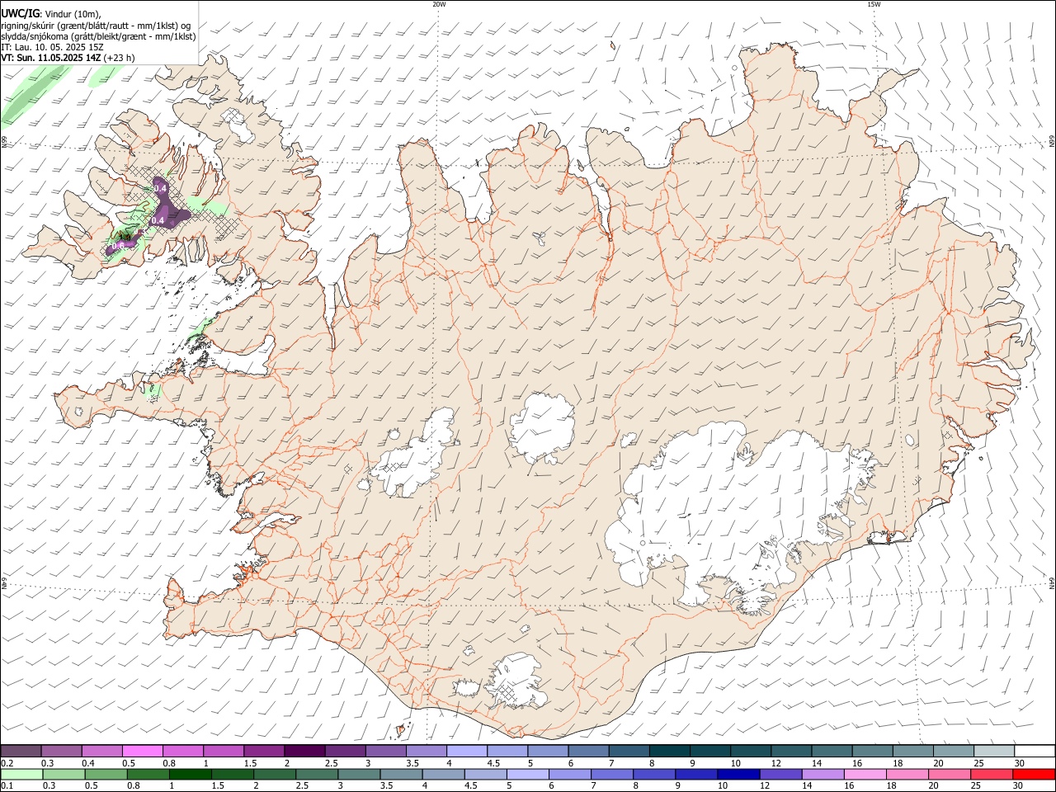Screen dimensions: 1056x792
Task: Pick the hot pink 20 swatch, lower legend row
Action: point(949,774)
